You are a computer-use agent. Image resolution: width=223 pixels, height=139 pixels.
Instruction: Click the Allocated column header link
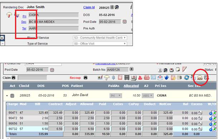(131, 86)
